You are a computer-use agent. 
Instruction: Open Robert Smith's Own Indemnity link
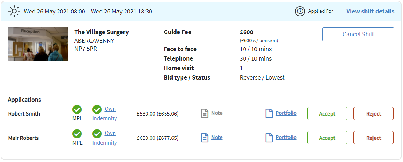pyautogui.click(x=104, y=114)
